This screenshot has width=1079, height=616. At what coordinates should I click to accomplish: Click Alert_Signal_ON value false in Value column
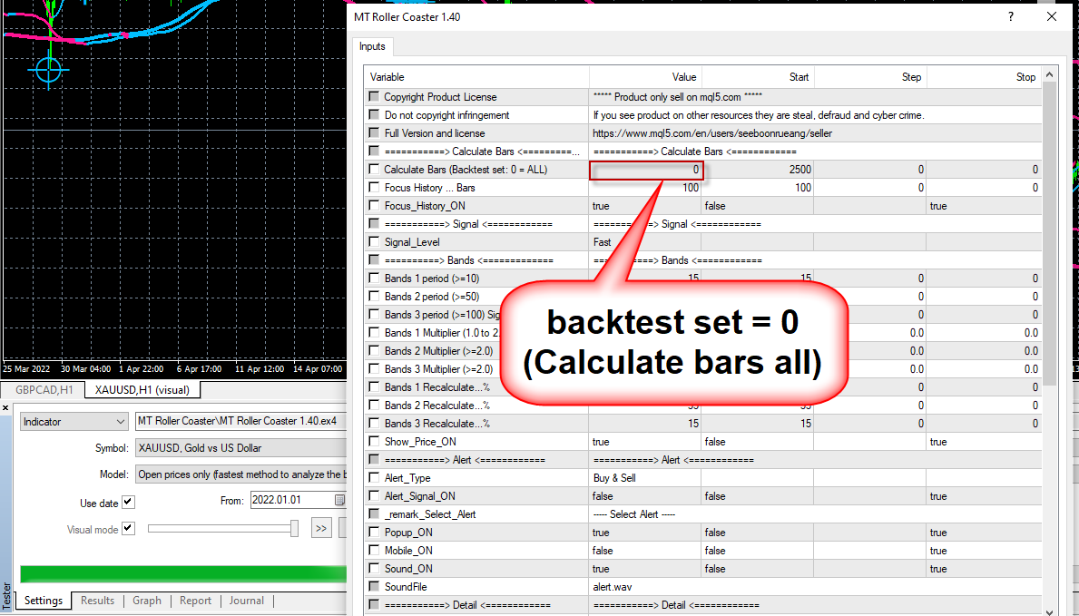(x=603, y=495)
